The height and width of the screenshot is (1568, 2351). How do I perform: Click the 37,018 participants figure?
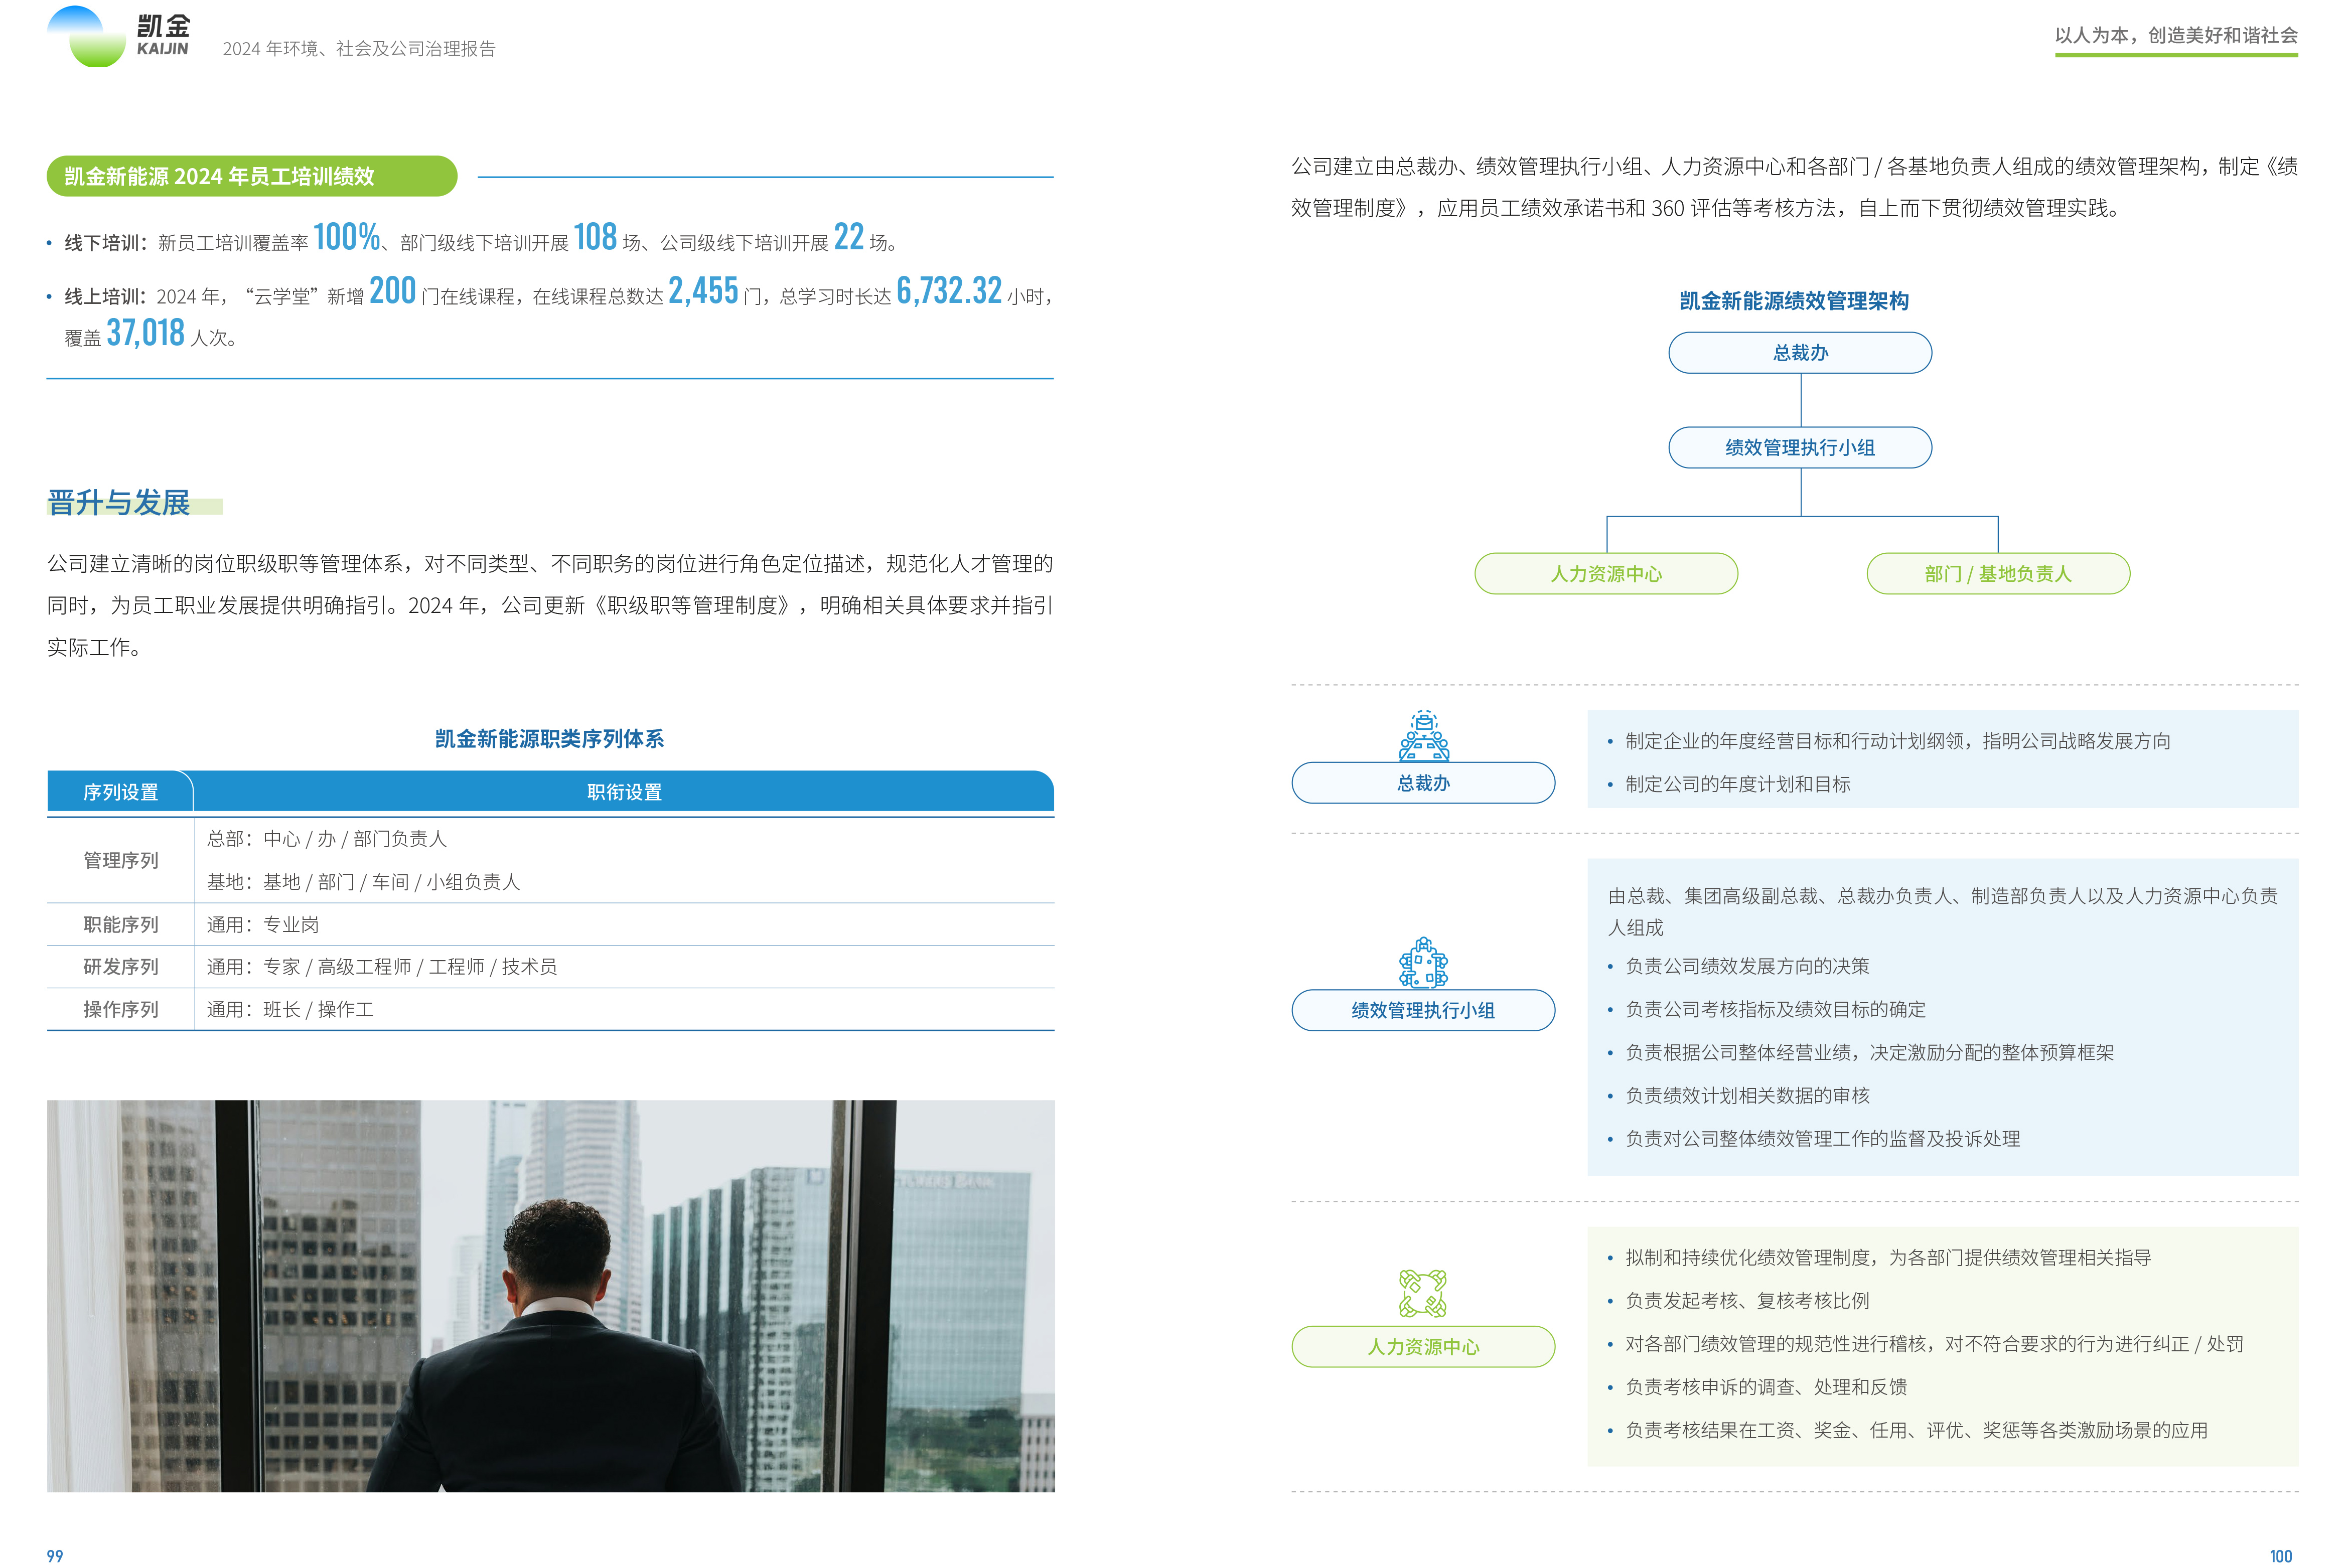(x=146, y=333)
